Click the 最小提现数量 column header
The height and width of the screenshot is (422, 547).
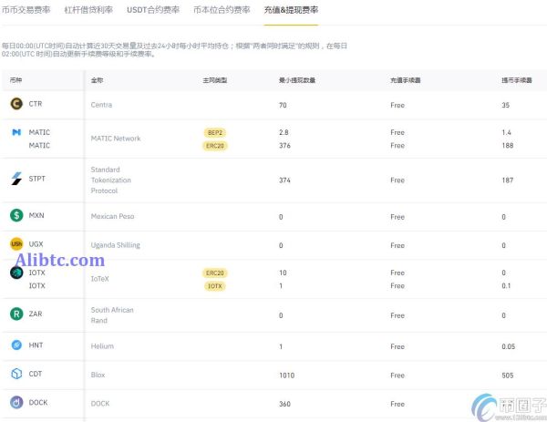click(x=297, y=80)
